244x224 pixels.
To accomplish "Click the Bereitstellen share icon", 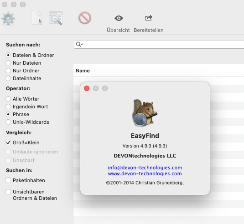I will (x=149, y=18).
